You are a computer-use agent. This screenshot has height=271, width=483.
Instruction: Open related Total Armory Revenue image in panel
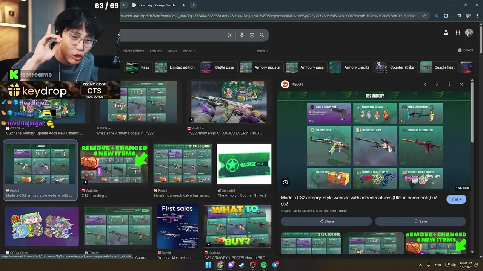[311, 243]
